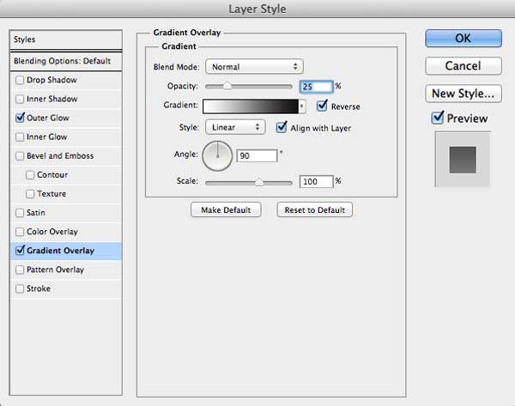515x406 pixels.
Task: Click the New Style button
Action: pos(463,94)
